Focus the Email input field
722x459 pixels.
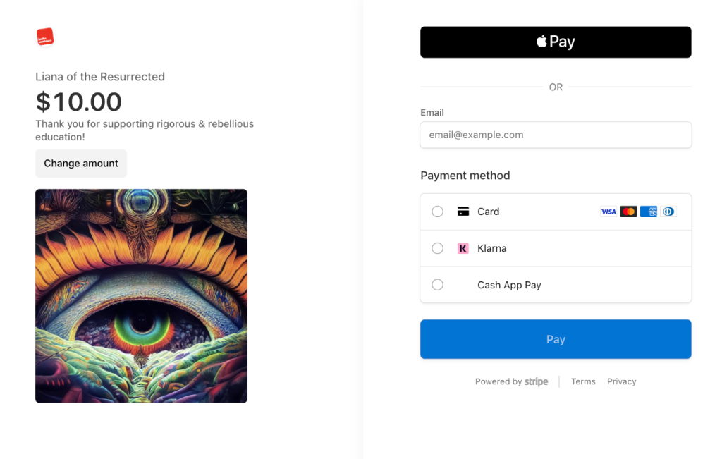coord(556,135)
